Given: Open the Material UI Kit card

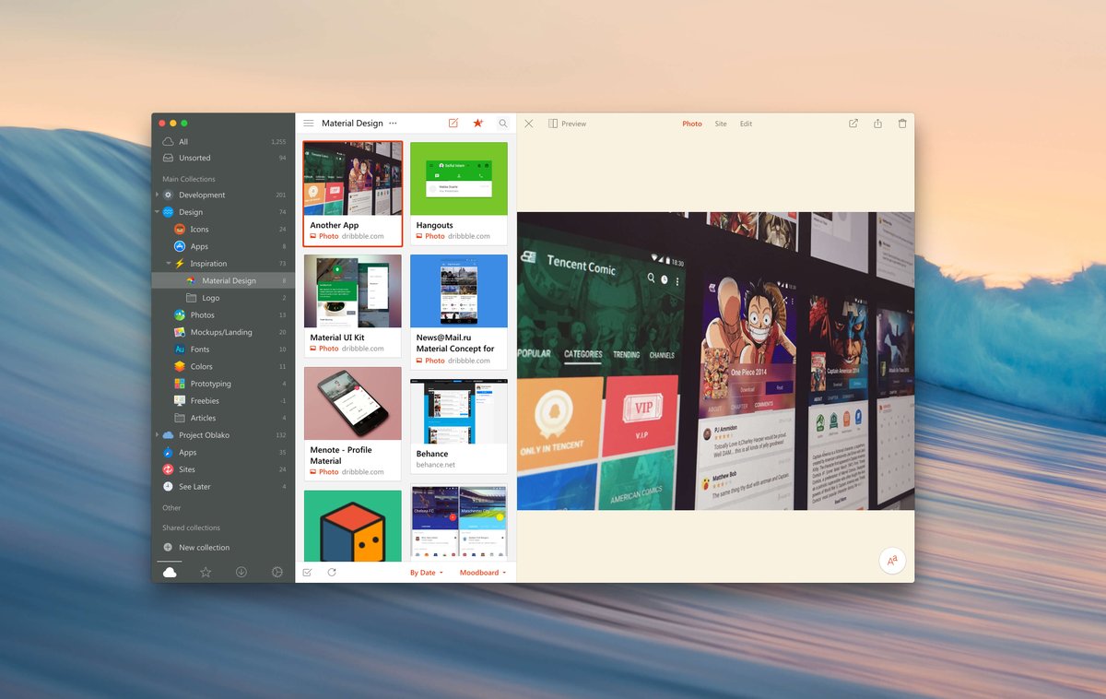Looking at the screenshot, I should tap(353, 305).
